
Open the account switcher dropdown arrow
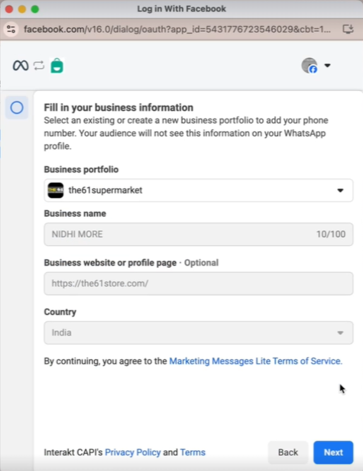(327, 66)
